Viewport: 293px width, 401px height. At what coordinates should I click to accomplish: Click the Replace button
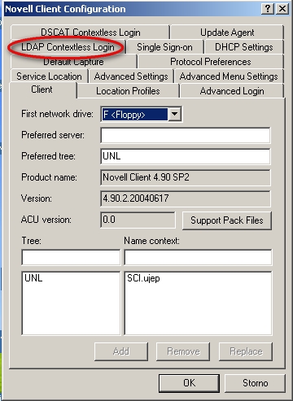pos(246,351)
